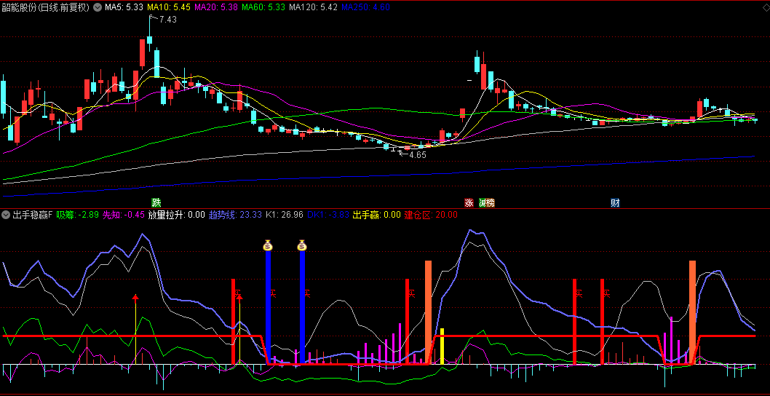Click the orange 榜 event marker
This screenshot has height=396, width=770.
491,202
